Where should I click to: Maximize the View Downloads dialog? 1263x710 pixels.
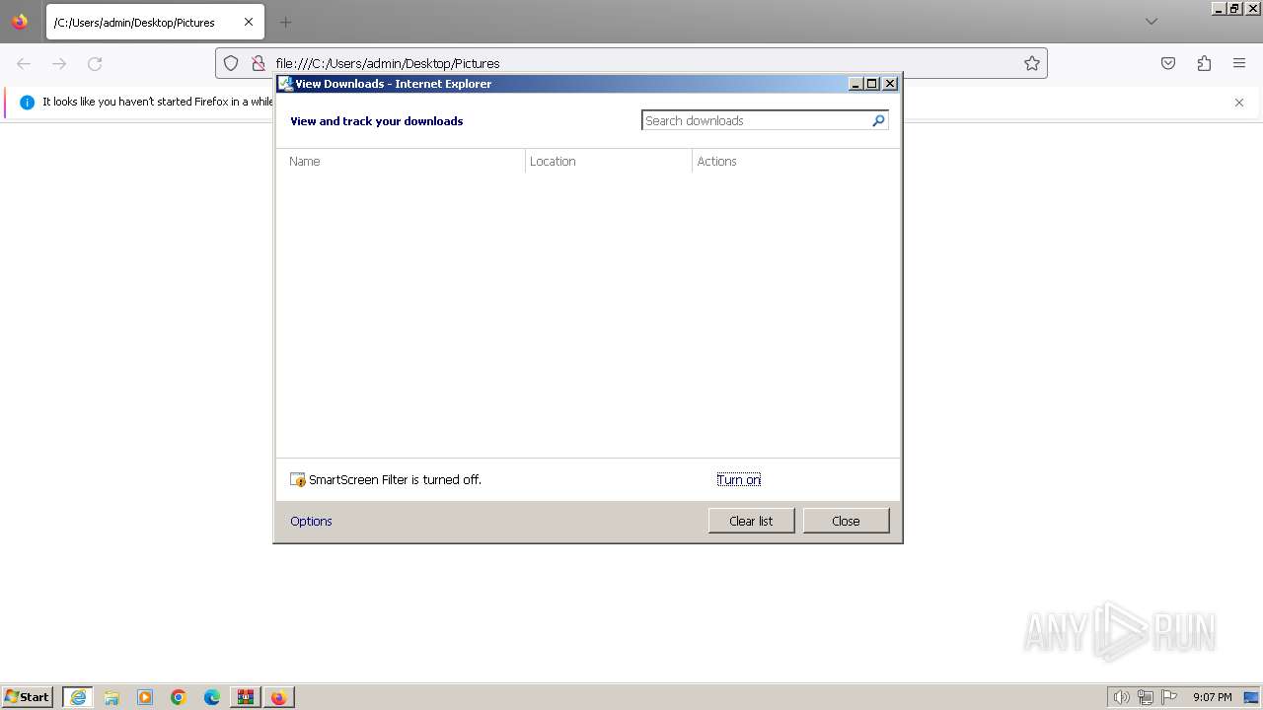click(872, 84)
